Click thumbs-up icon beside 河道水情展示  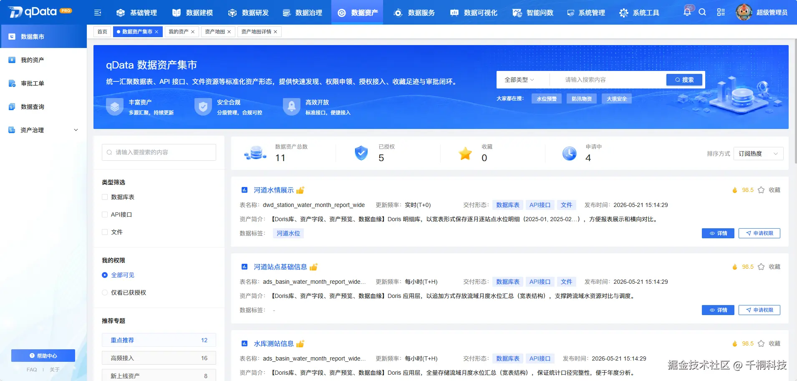click(300, 190)
